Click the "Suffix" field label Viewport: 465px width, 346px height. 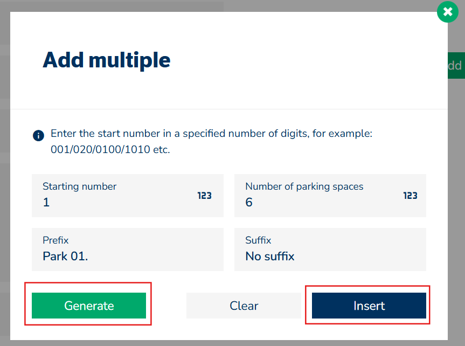(x=258, y=240)
